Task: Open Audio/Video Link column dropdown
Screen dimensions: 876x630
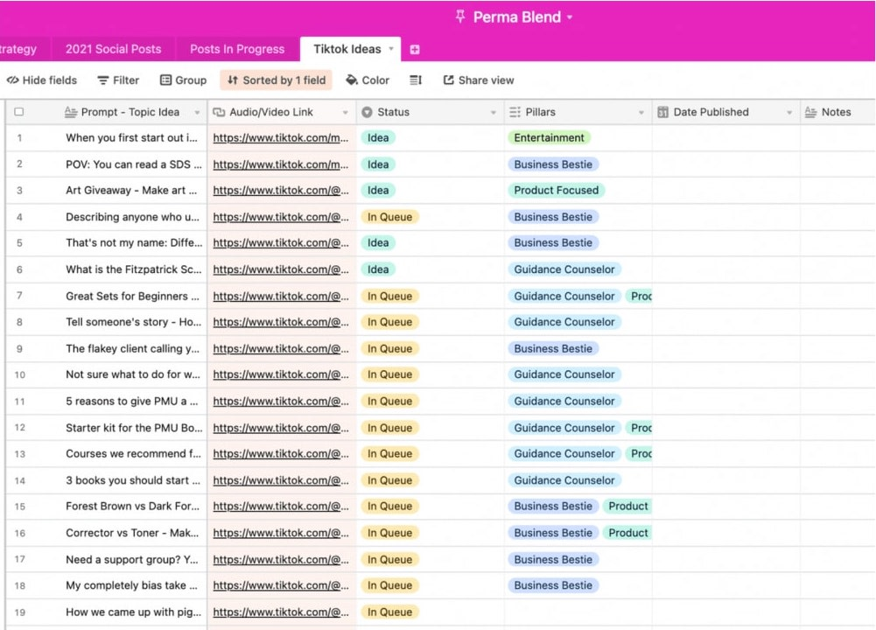Action: pyautogui.click(x=346, y=112)
